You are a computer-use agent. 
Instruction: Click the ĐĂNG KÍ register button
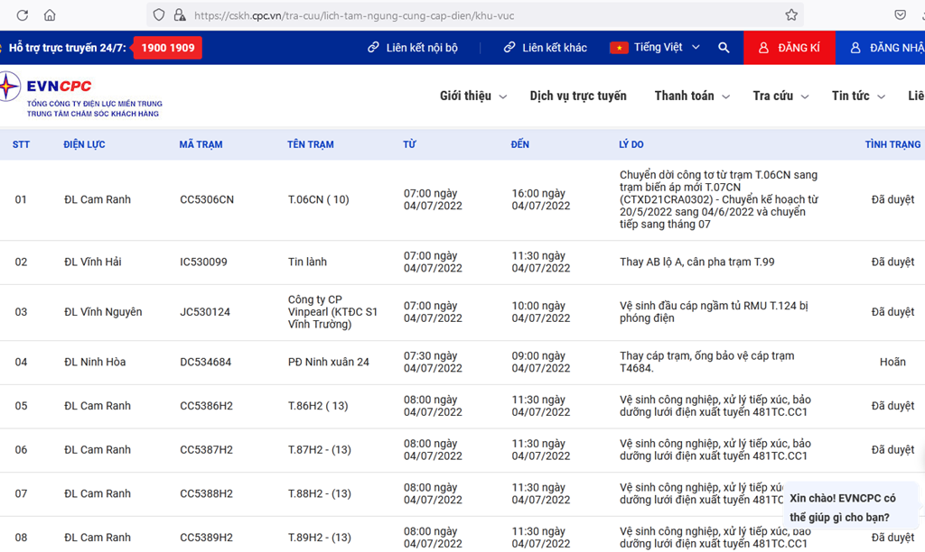tap(790, 48)
